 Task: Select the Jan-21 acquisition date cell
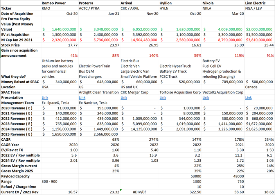pos(99,14)
